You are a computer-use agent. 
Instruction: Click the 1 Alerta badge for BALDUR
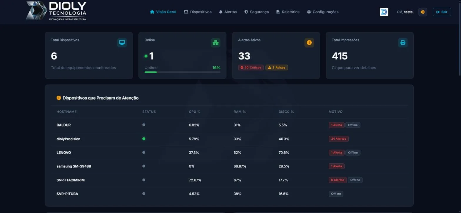click(x=336, y=125)
